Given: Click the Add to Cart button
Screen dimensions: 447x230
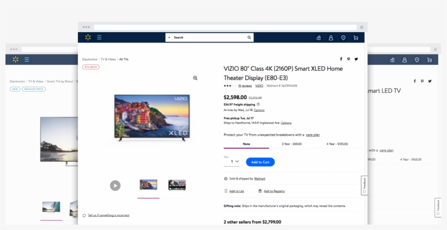Looking at the screenshot, I should [x=260, y=162].
